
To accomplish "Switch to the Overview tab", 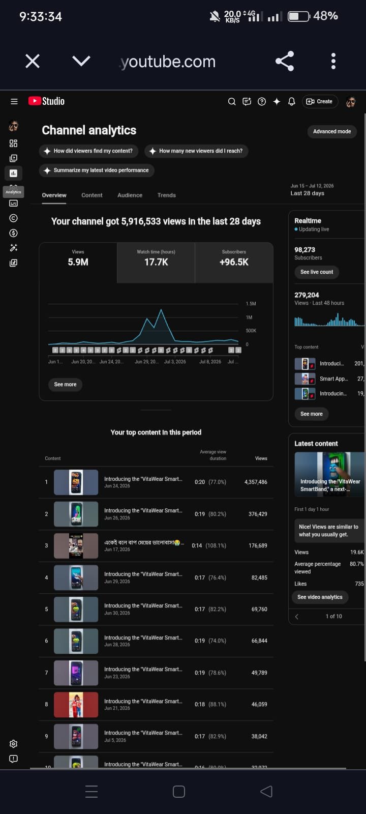I will tap(54, 195).
